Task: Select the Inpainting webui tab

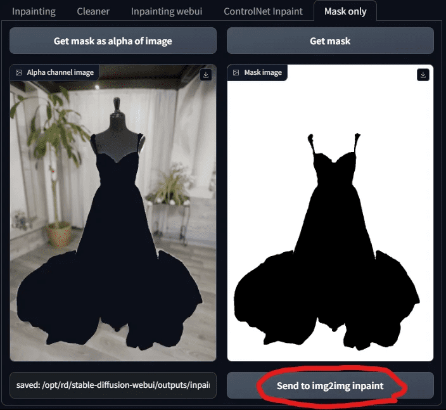Action: [x=167, y=11]
